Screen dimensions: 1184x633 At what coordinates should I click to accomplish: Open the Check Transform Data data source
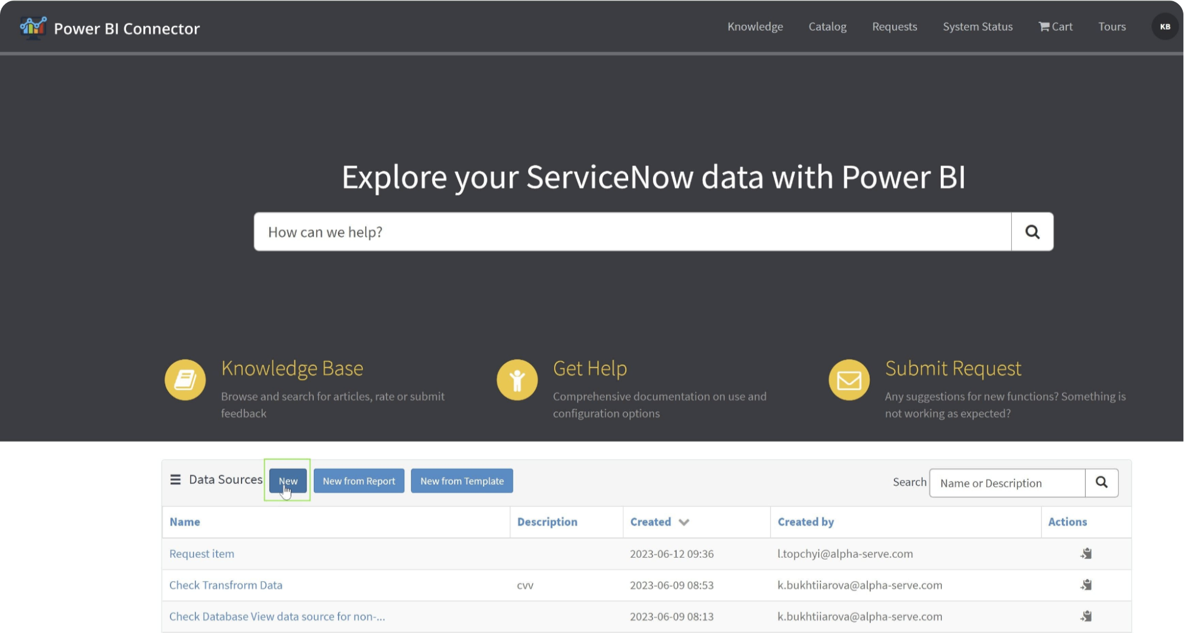(x=226, y=585)
